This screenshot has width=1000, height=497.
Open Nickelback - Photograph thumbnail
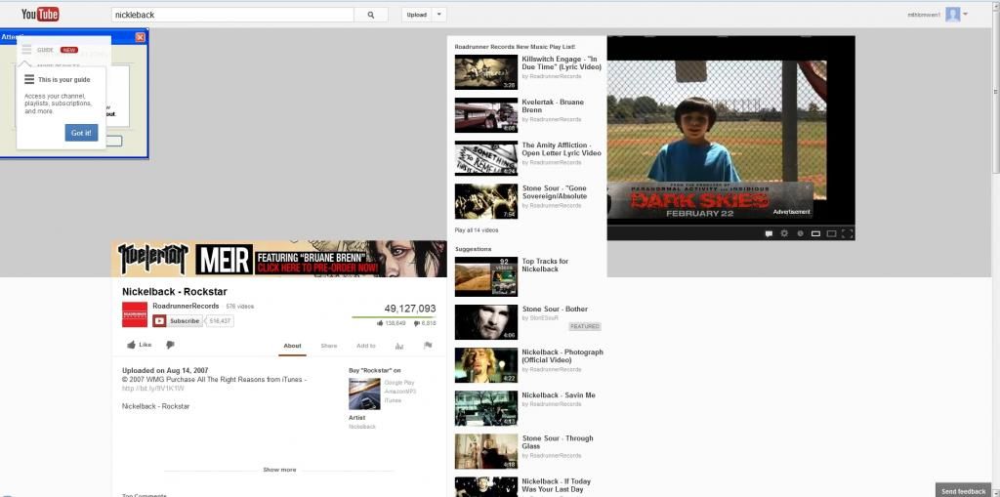tap(486, 365)
